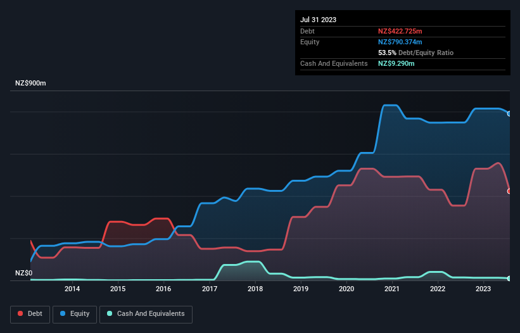Click the tooltip's Equity row label
Viewport: 520px width, 333px height.
click(310, 42)
